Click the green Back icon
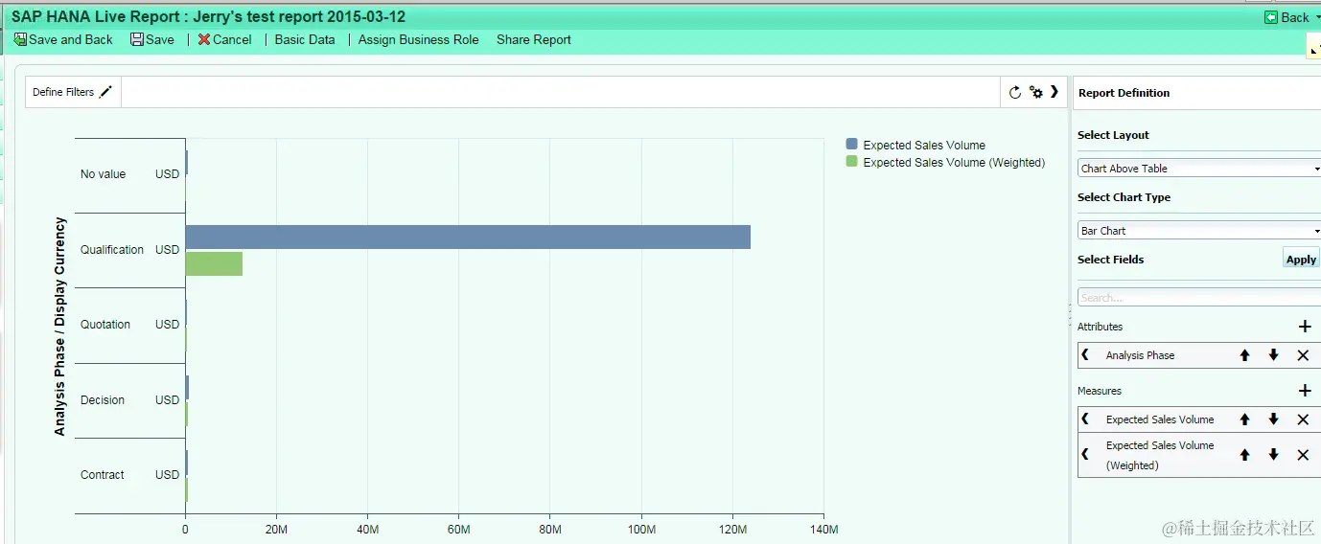 pos(1271,17)
